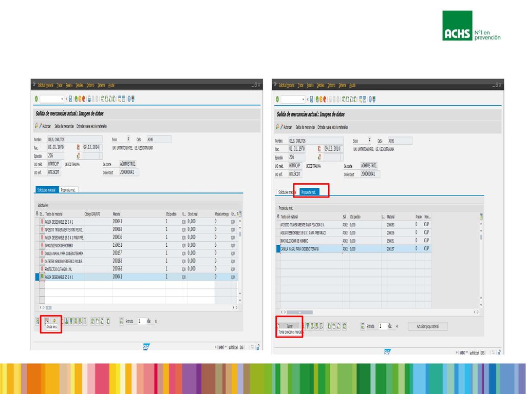Select Solicitudes material tab in left window

point(47,190)
